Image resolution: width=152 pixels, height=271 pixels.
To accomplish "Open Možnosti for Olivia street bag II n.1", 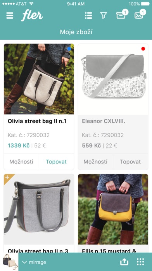I will (21, 162).
